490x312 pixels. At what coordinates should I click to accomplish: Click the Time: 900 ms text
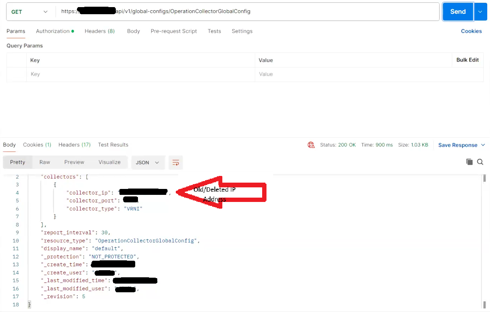(x=377, y=145)
